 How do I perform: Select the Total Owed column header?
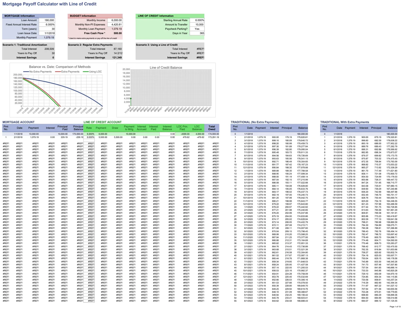(x=212, y=128)
